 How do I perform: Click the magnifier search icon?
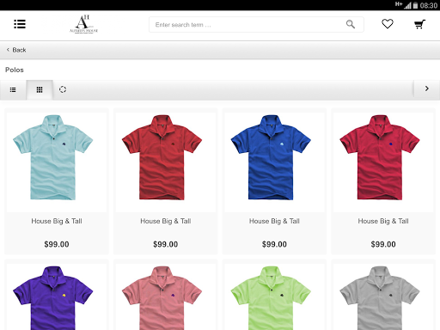(x=351, y=24)
